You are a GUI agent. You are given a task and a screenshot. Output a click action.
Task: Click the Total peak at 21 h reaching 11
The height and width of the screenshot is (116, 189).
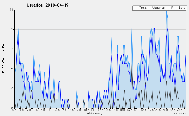pos(167,11)
